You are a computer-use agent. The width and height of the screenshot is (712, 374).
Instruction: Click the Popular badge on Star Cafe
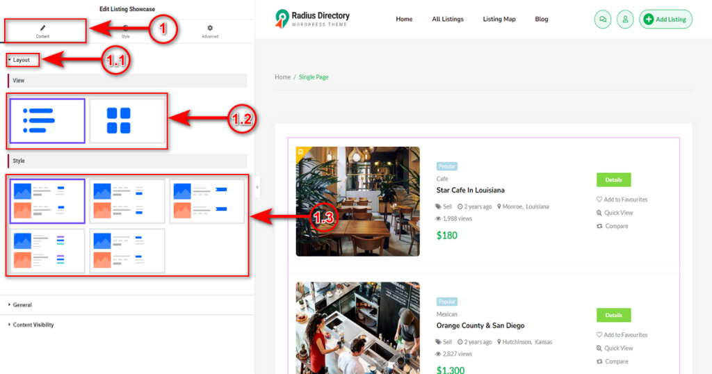click(x=447, y=166)
